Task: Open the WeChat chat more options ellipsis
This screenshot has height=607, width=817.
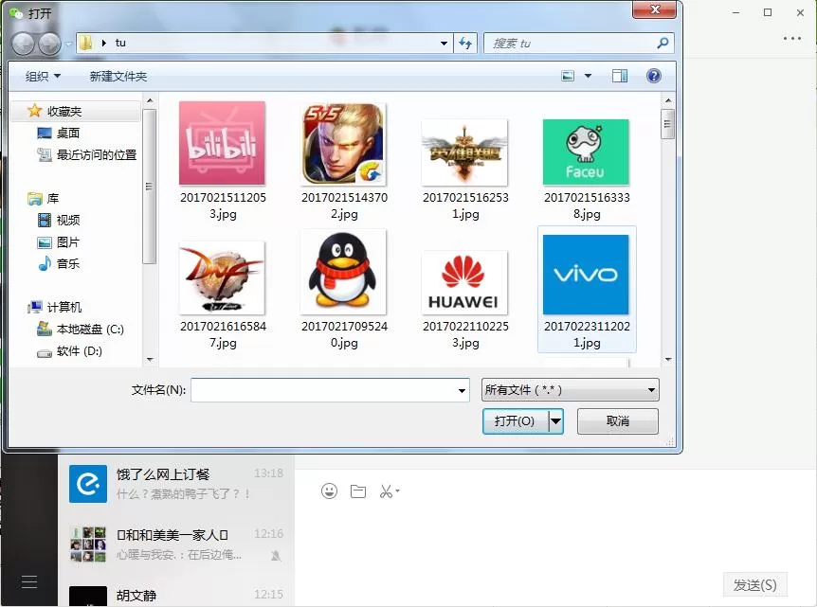Action: pos(791,38)
